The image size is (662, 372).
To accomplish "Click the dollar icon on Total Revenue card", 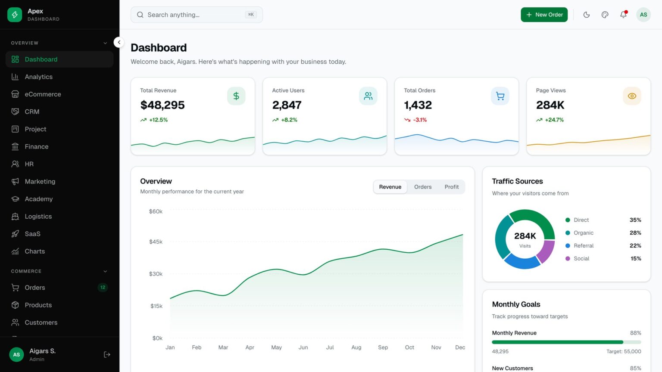I will [236, 96].
